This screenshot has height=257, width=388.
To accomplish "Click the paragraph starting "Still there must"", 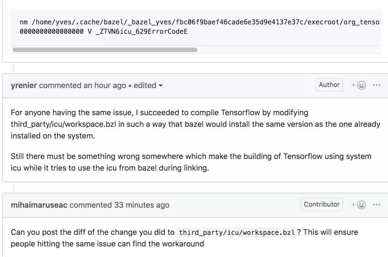I will click(x=191, y=162).
